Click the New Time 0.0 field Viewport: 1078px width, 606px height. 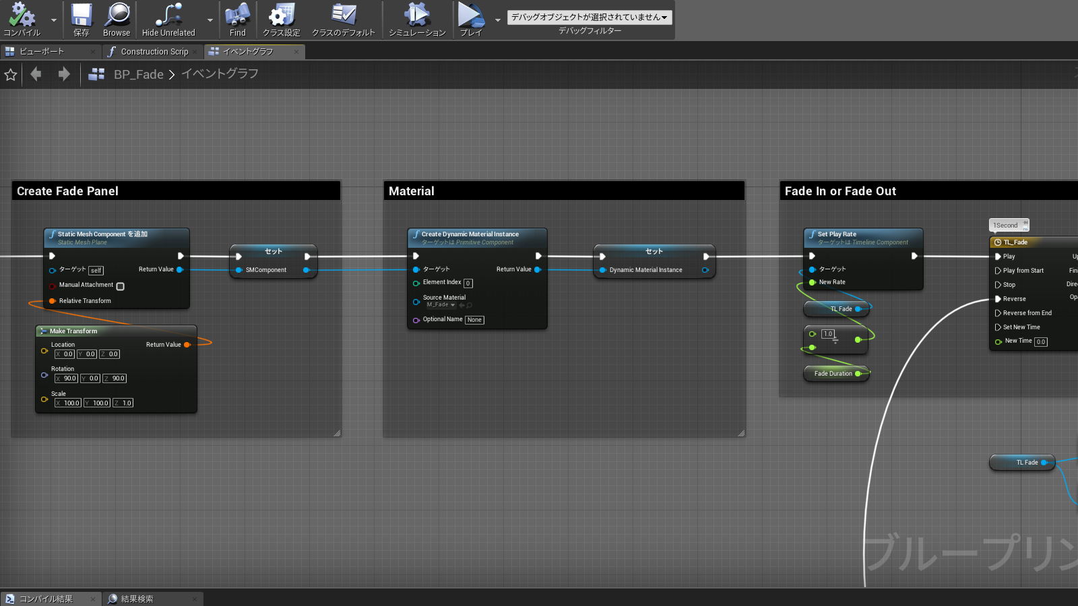pos(1041,342)
